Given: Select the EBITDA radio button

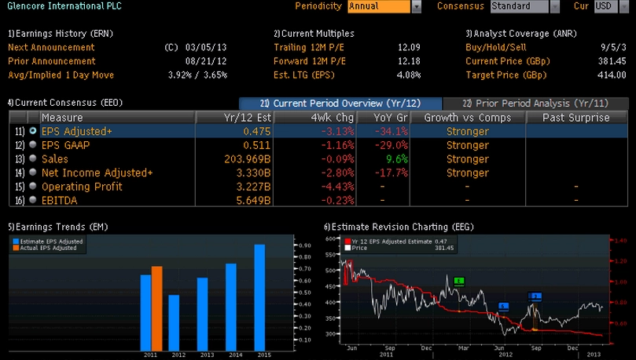Looking at the screenshot, I should tap(33, 199).
